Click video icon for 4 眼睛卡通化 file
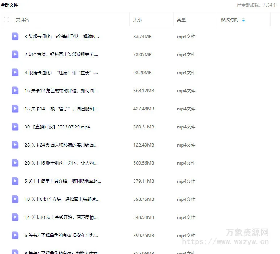Screen dimensions: 280x254 pyautogui.click(x=15, y=72)
